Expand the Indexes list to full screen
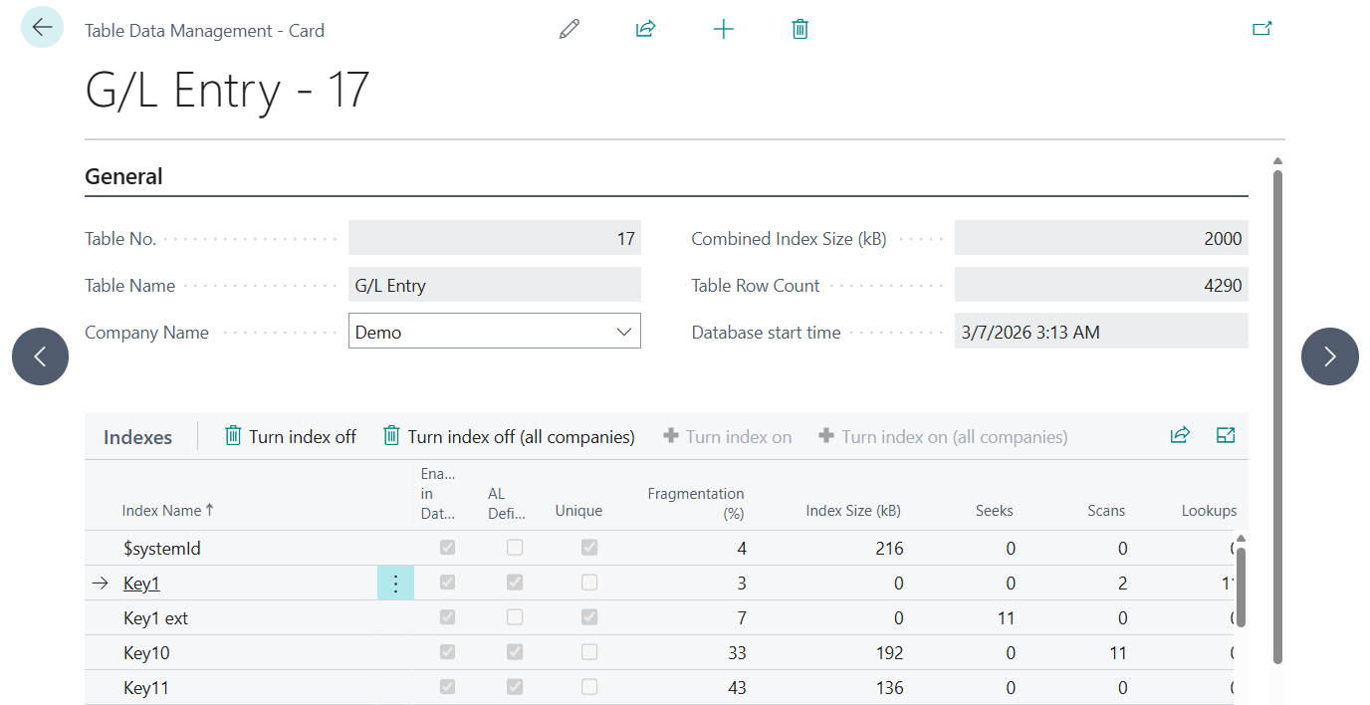This screenshot has height=705, width=1370. pos(1226,435)
